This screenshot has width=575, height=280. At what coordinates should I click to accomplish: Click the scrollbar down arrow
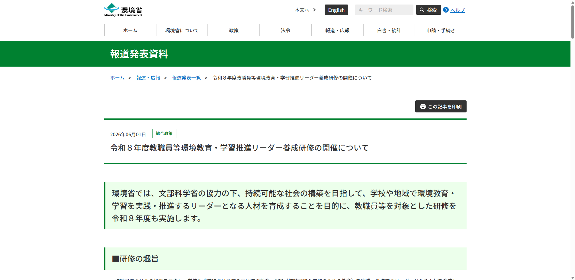[x=573, y=278]
